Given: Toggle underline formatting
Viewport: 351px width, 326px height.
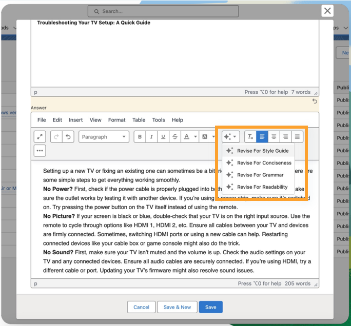Looking at the screenshot, I should pos(163,137).
